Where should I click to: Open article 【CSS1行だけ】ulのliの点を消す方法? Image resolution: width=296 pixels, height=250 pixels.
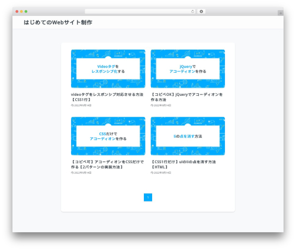(x=184, y=164)
